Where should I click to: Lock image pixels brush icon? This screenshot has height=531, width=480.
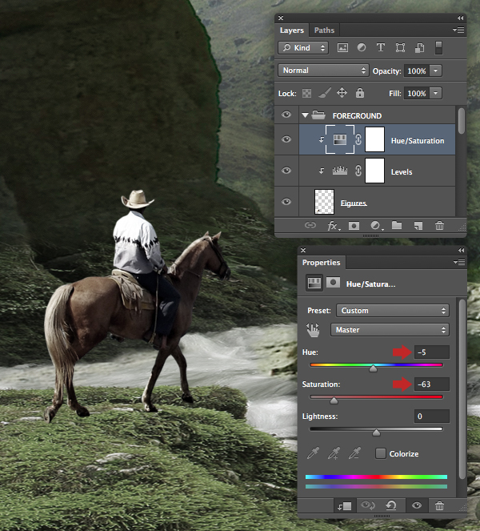[324, 93]
